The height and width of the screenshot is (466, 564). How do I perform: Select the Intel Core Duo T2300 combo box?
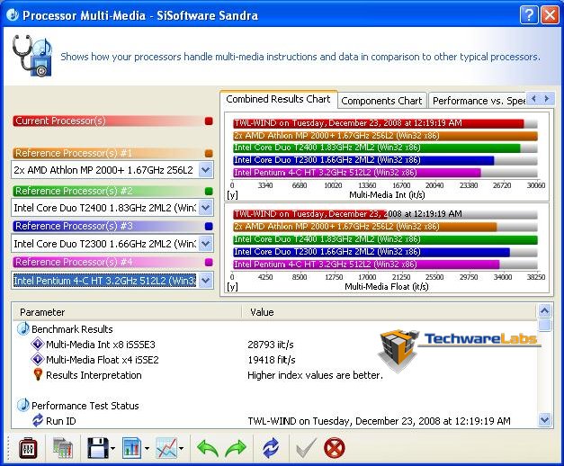(x=112, y=244)
